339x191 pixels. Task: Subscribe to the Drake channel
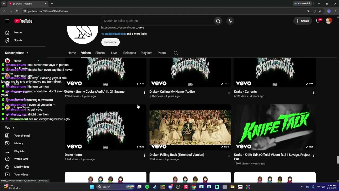point(110,42)
